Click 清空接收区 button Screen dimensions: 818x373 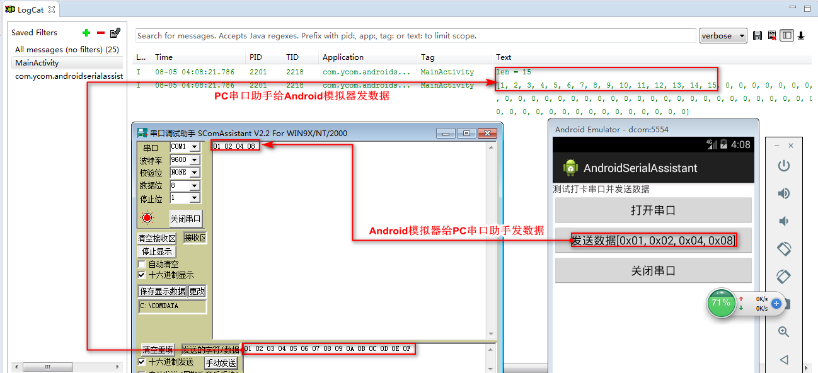(157, 238)
